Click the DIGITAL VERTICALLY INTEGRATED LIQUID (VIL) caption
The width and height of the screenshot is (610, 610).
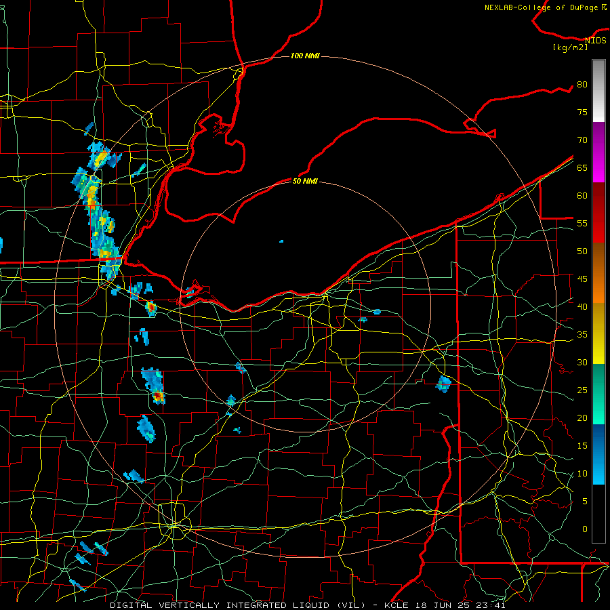coord(238,605)
